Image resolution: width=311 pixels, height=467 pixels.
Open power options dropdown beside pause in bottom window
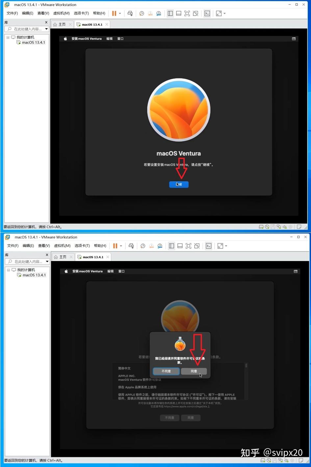click(121, 246)
